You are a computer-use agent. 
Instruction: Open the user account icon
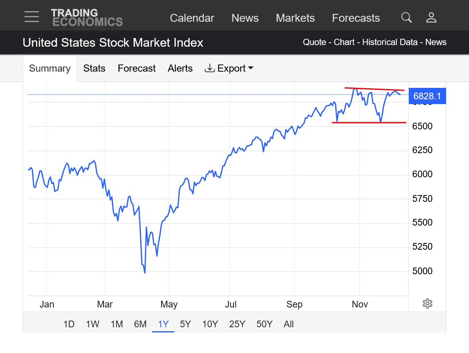(431, 17)
